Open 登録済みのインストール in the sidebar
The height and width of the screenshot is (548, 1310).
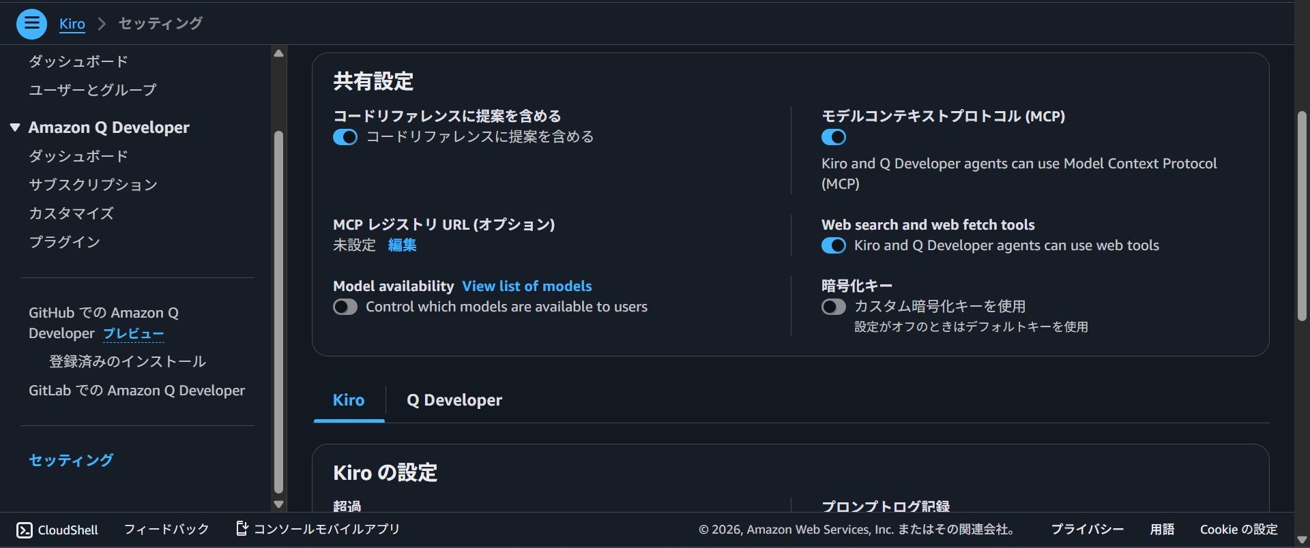[x=128, y=361]
